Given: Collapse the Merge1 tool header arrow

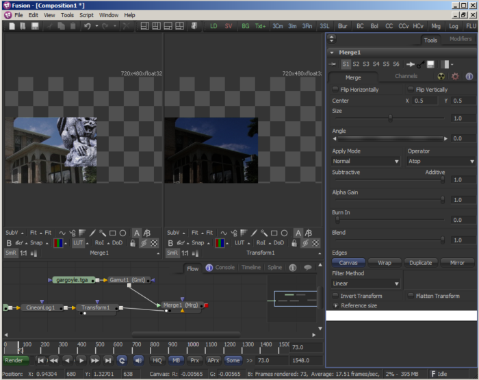Looking at the screenshot, I should [x=332, y=53].
